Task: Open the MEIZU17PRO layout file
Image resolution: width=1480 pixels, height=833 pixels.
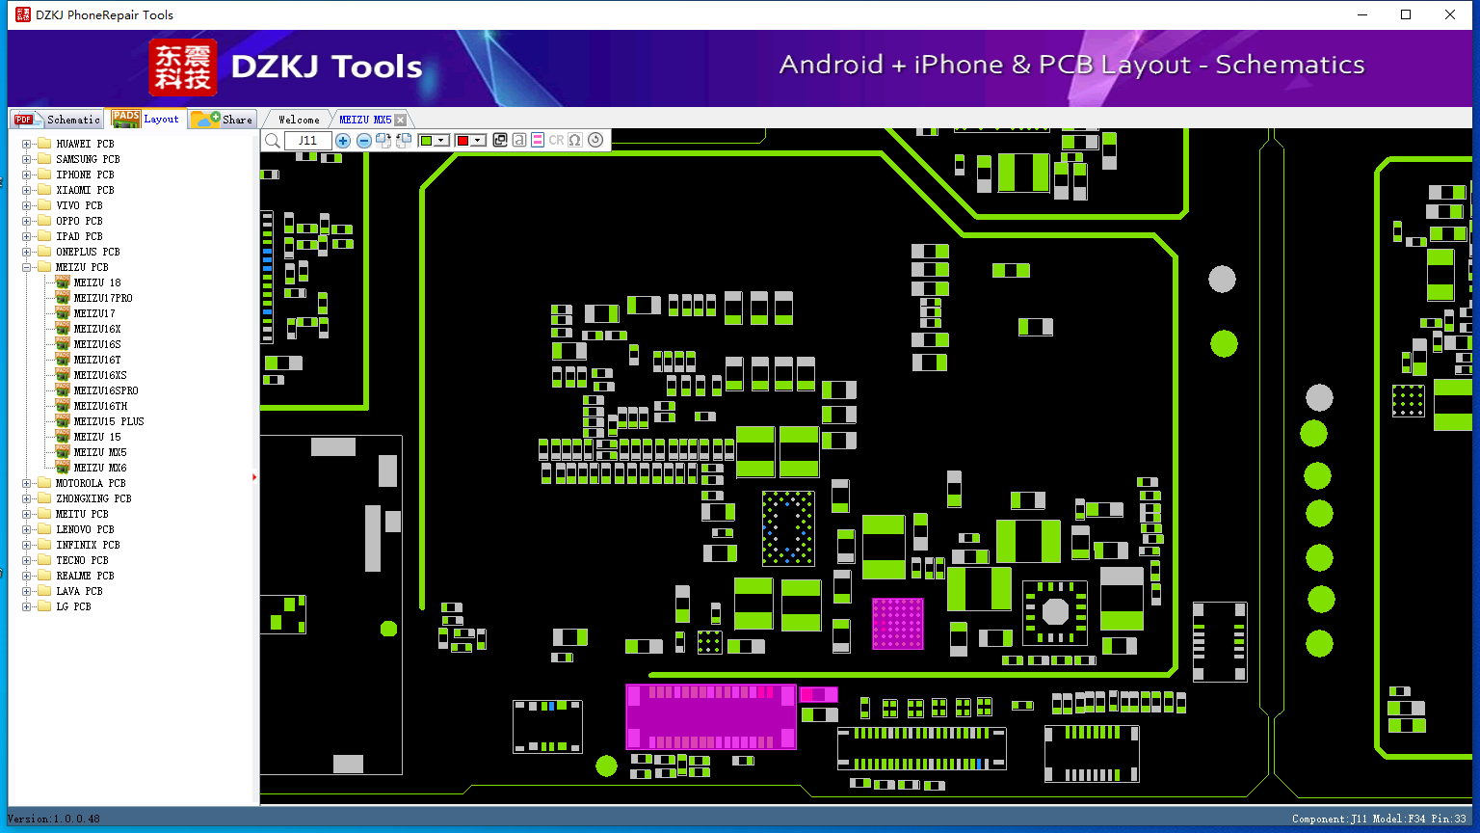Action: click(103, 298)
